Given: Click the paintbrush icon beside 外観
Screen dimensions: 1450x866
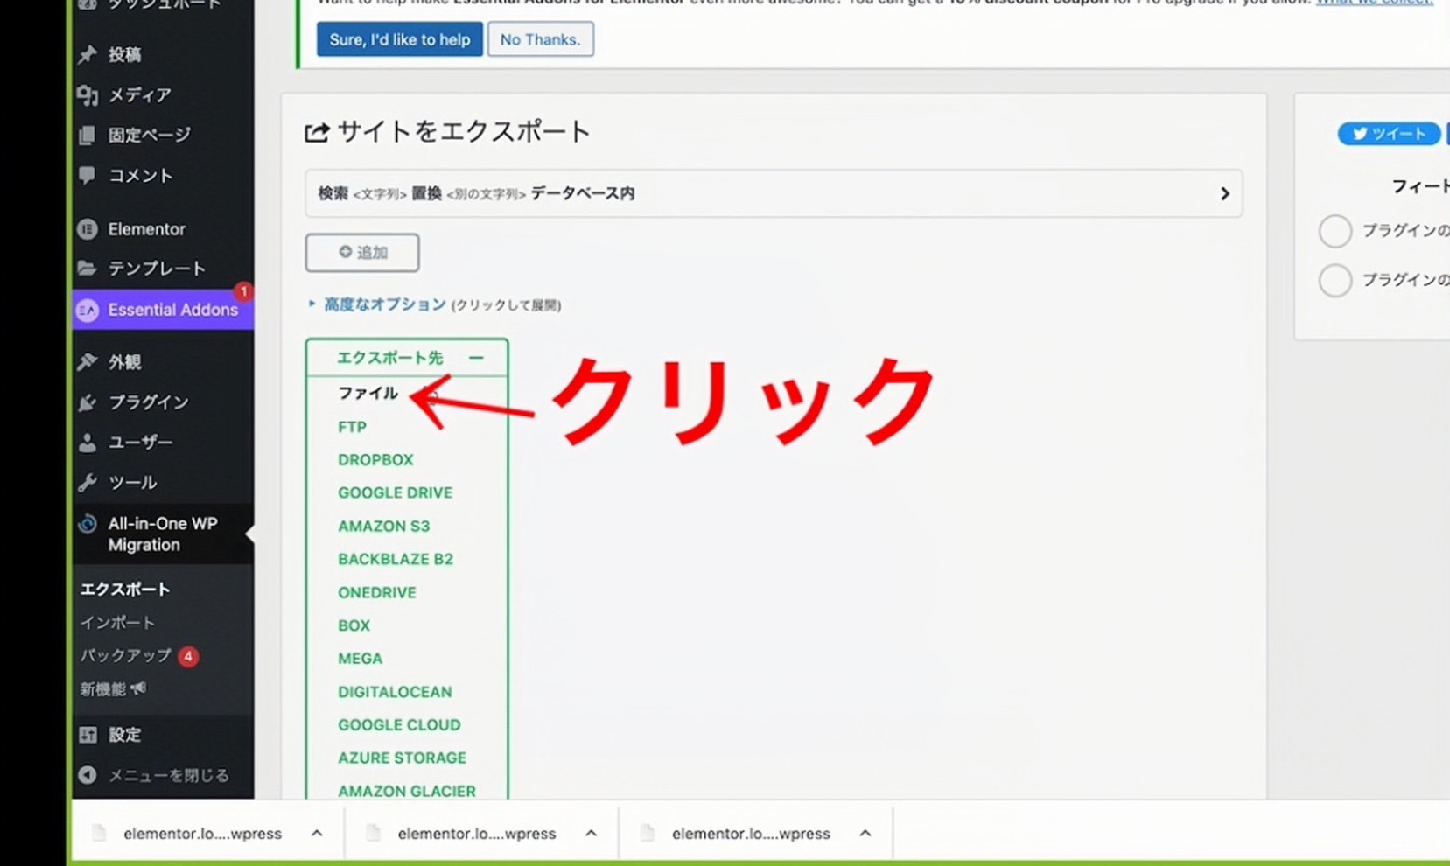Looking at the screenshot, I should [87, 361].
